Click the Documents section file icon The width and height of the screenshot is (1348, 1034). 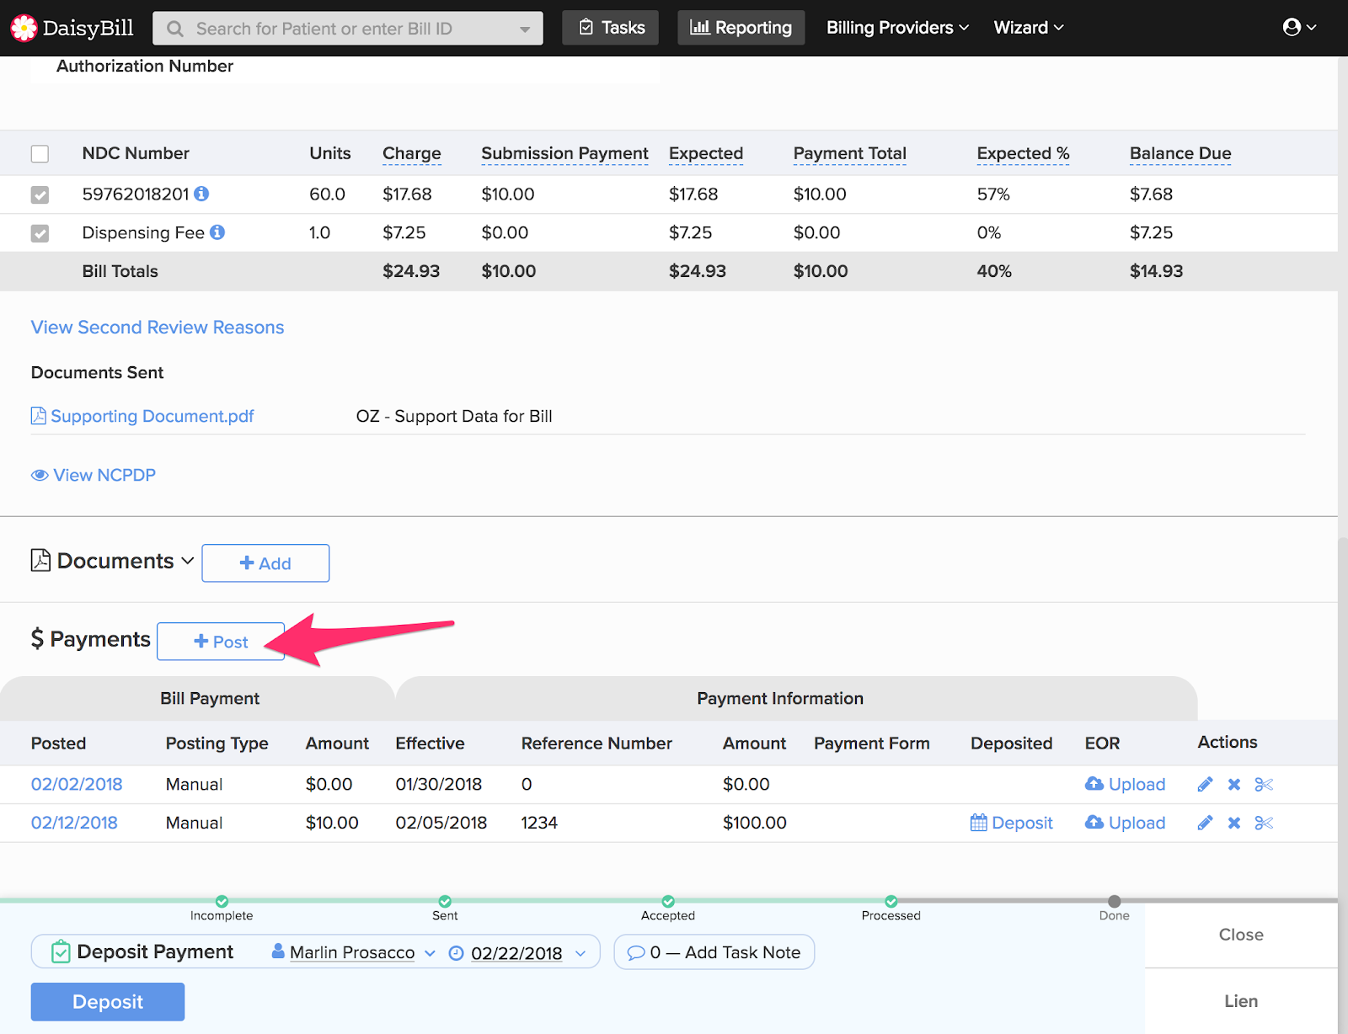pos(40,560)
